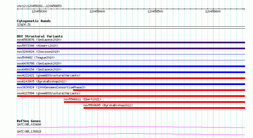Viewport: 253px width, 138px height.
Task: Open variant nsv6143905 (ByrskaBishop2022) label
Action: 42,81
